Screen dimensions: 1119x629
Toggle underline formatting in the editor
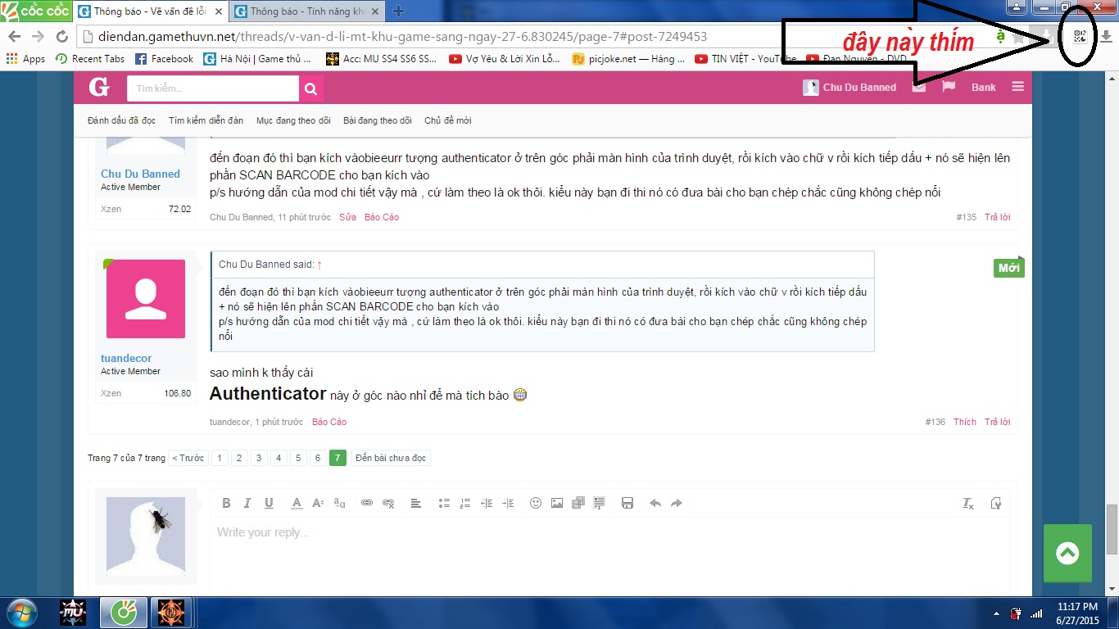point(268,503)
